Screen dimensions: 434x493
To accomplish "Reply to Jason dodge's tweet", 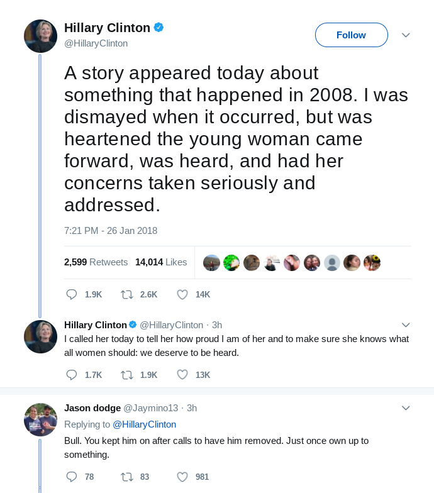I will pyautogui.click(x=72, y=477).
